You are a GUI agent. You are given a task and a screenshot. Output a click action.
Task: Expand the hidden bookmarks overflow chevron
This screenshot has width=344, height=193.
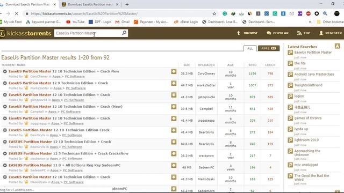tap(310, 22)
